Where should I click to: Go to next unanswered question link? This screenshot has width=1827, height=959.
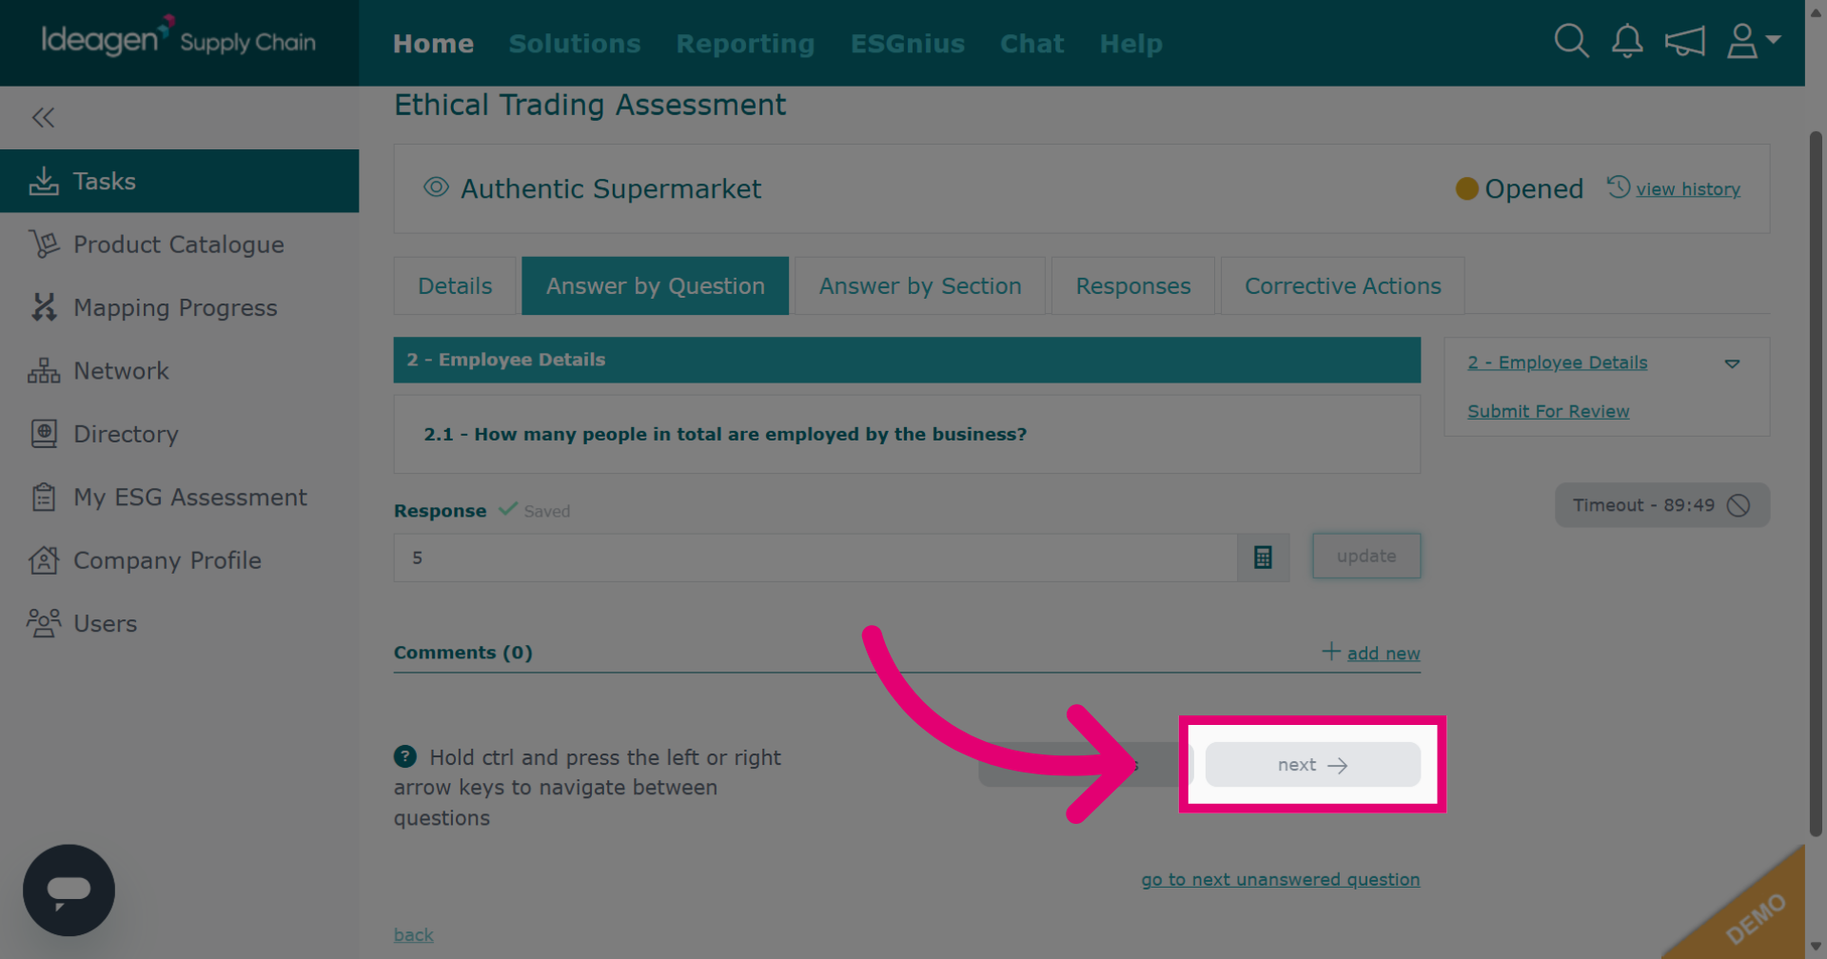click(x=1280, y=879)
